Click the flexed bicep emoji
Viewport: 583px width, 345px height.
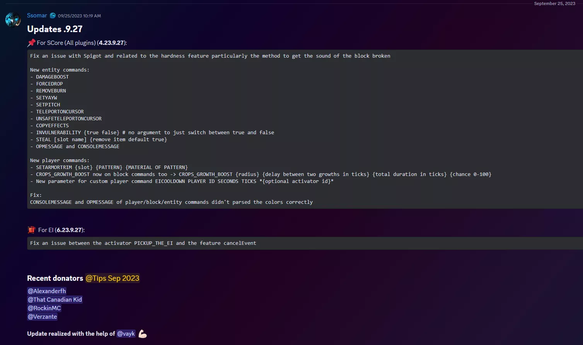[x=143, y=333]
